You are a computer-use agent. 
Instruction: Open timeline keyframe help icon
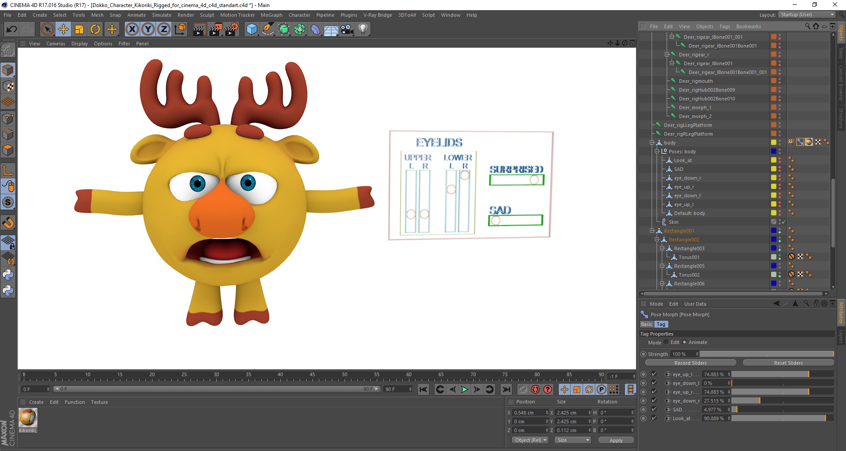coord(548,389)
